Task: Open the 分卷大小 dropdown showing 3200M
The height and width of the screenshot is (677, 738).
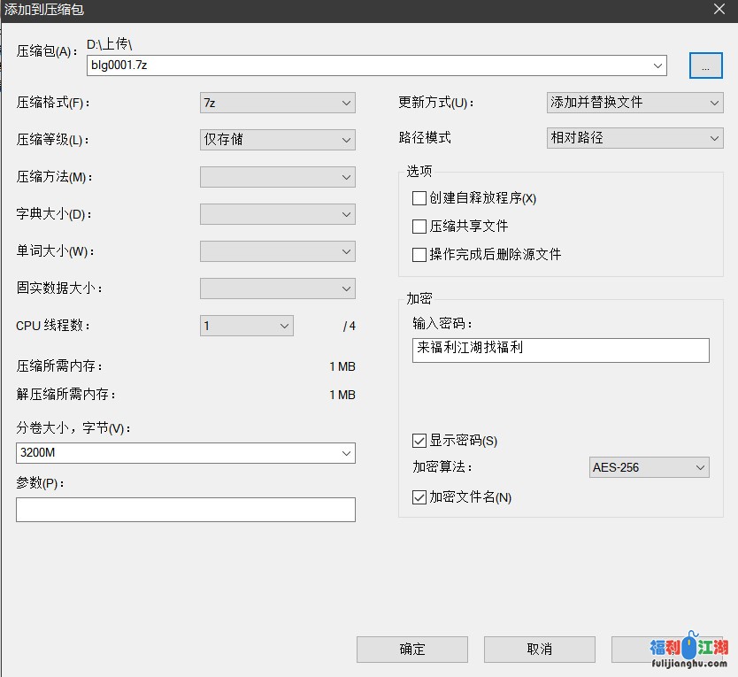Action: pyautogui.click(x=346, y=453)
